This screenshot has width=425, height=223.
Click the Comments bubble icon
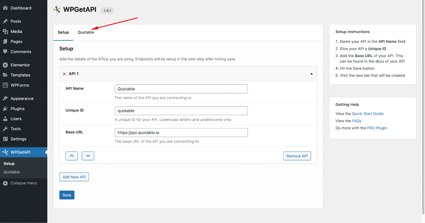click(5, 52)
